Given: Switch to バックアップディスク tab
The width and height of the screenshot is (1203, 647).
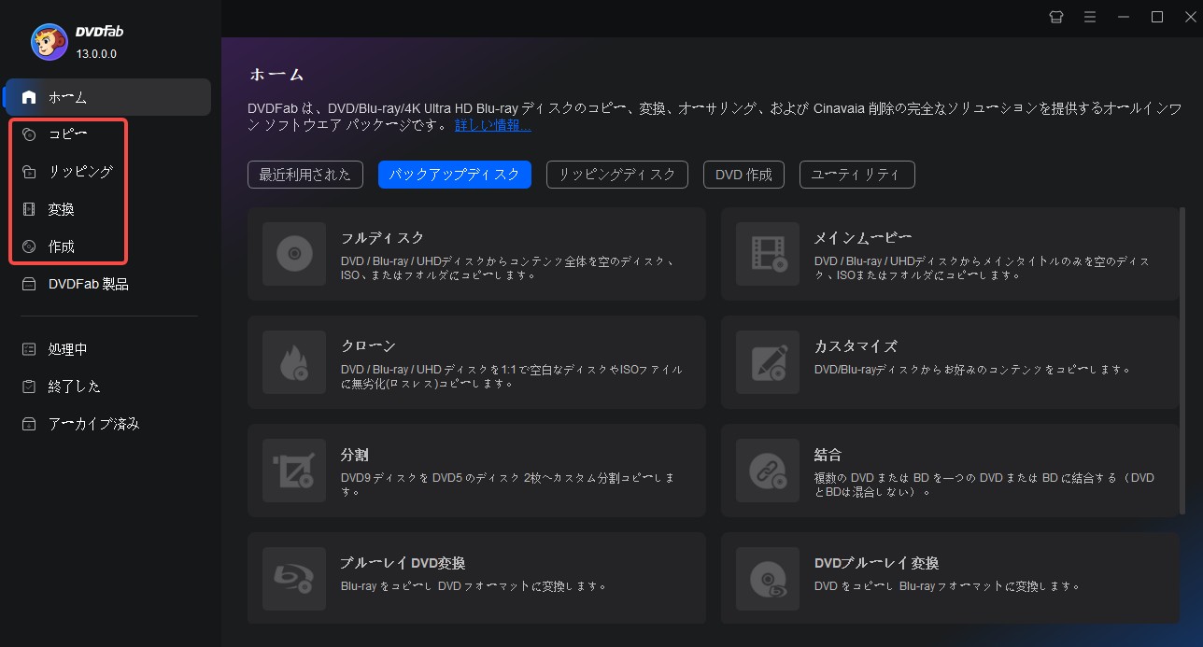Looking at the screenshot, I should pos(455,175).
